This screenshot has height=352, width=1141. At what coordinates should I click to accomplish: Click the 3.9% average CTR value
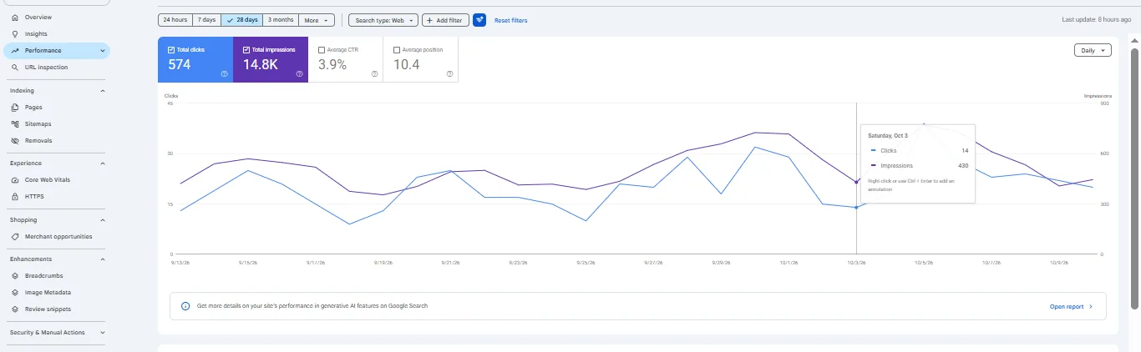pyautogui.click(x=332, y=64)
